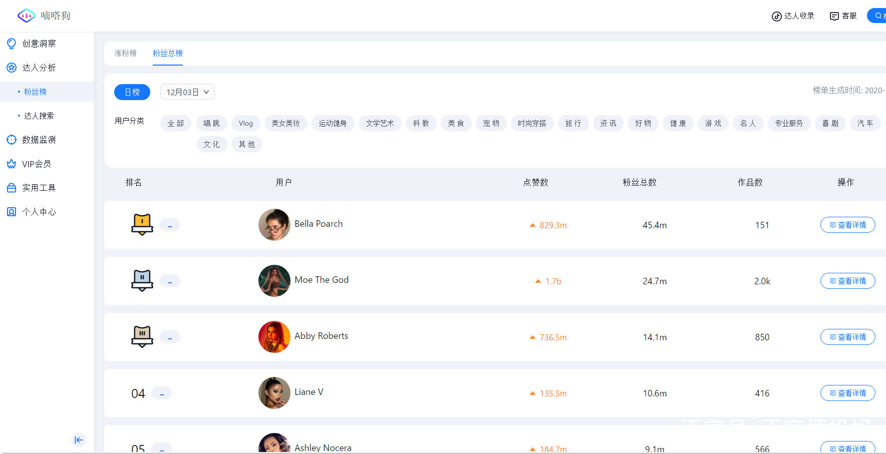The width and height of the screenshot is (886, 454).
Task: Select the 粉丝总榜 tab
Action: pos(167,53)
